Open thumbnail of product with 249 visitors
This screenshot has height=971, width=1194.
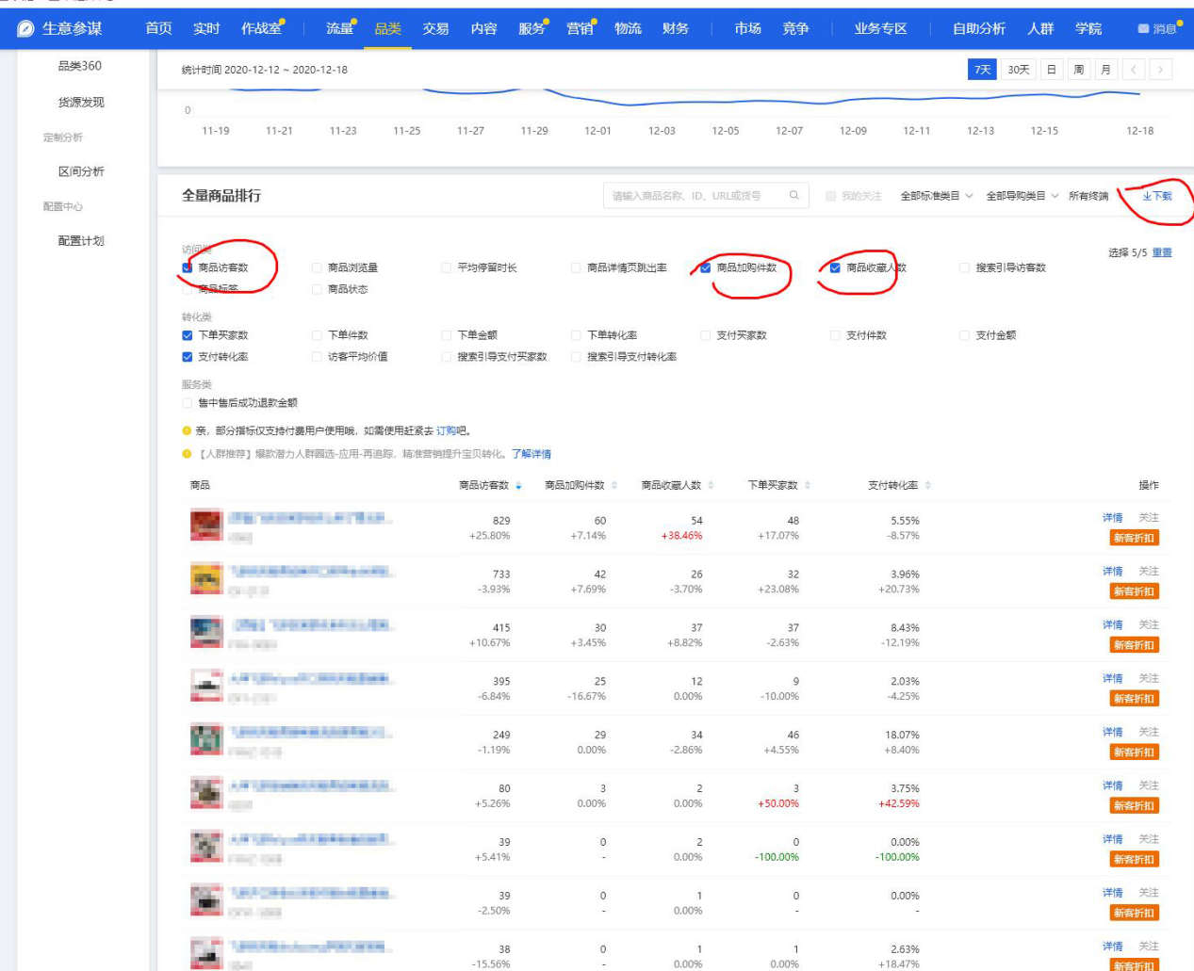(206, 740)
